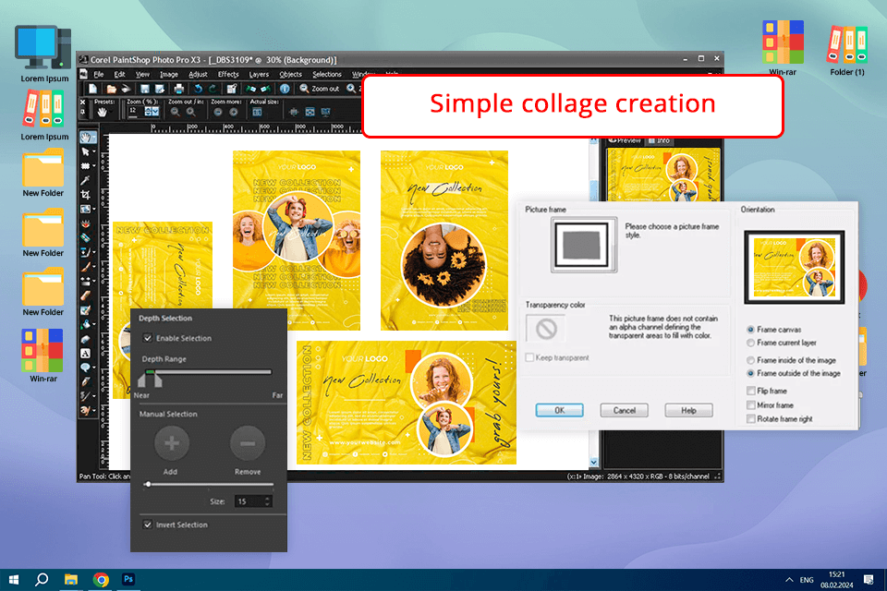Click the Zoom more plus icon

[233, 112]
